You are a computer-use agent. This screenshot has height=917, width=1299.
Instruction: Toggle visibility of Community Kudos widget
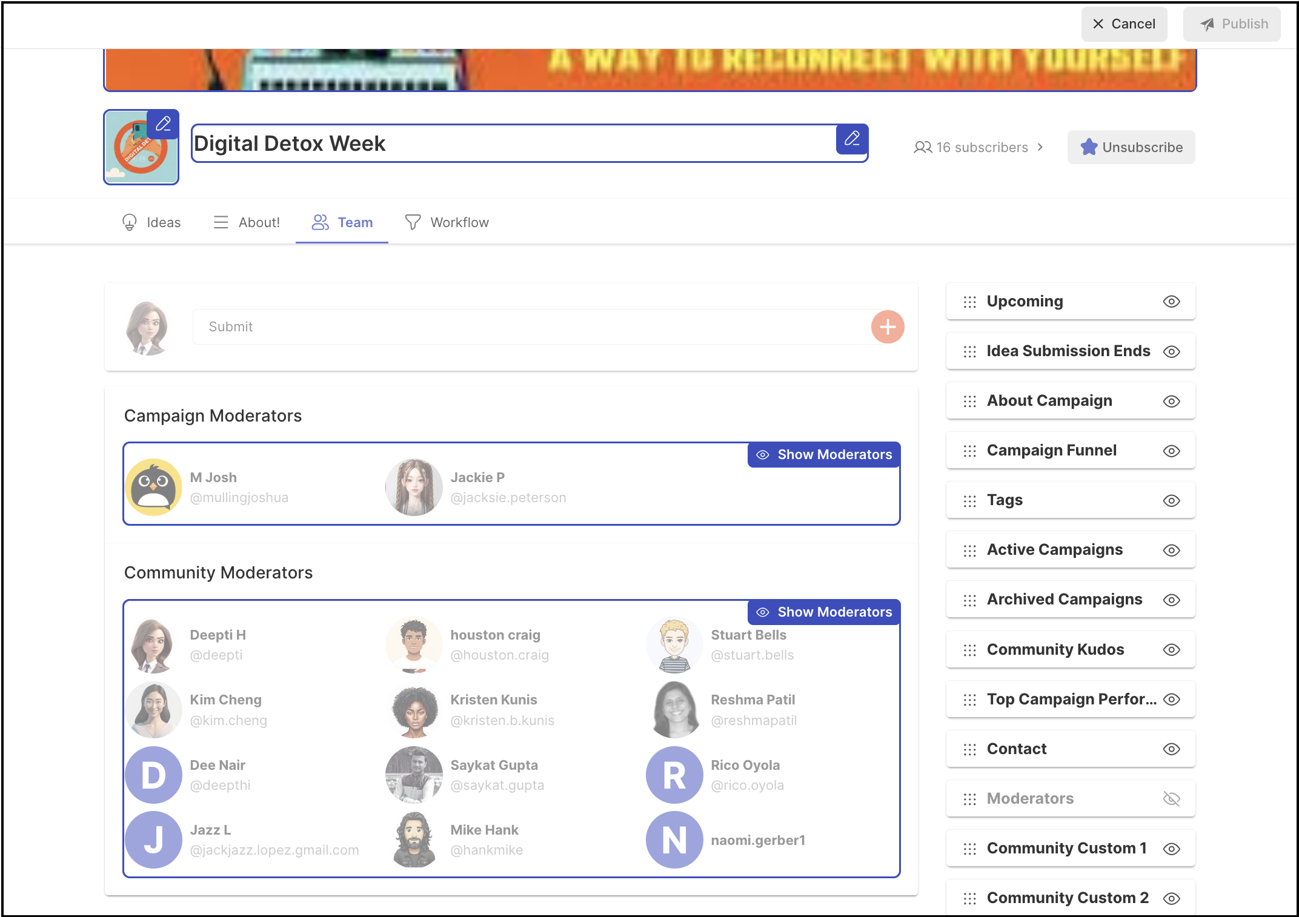[x=1172, y=650]
